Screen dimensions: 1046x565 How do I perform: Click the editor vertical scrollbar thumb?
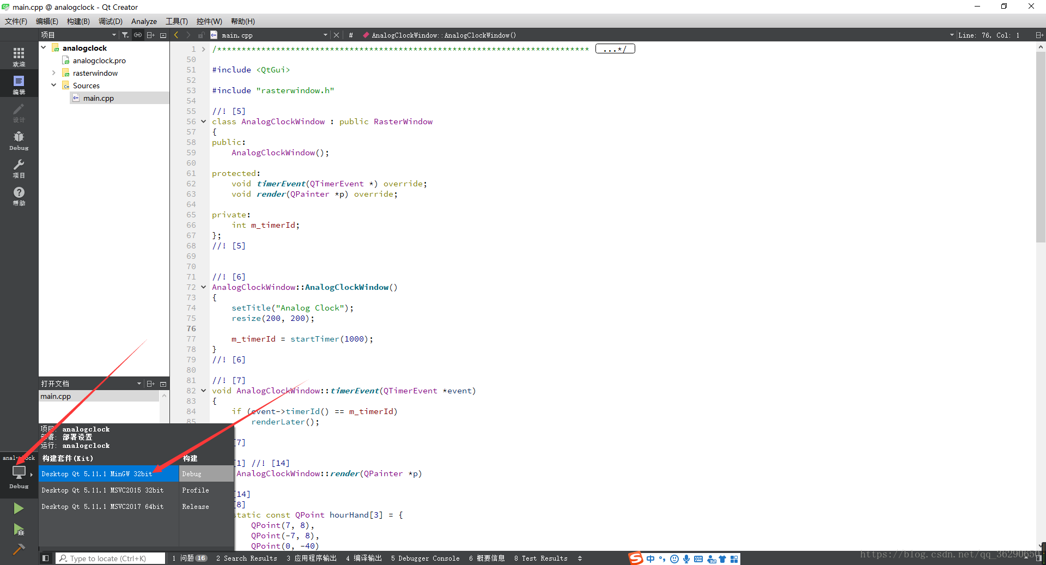(x=1041, y=147)
